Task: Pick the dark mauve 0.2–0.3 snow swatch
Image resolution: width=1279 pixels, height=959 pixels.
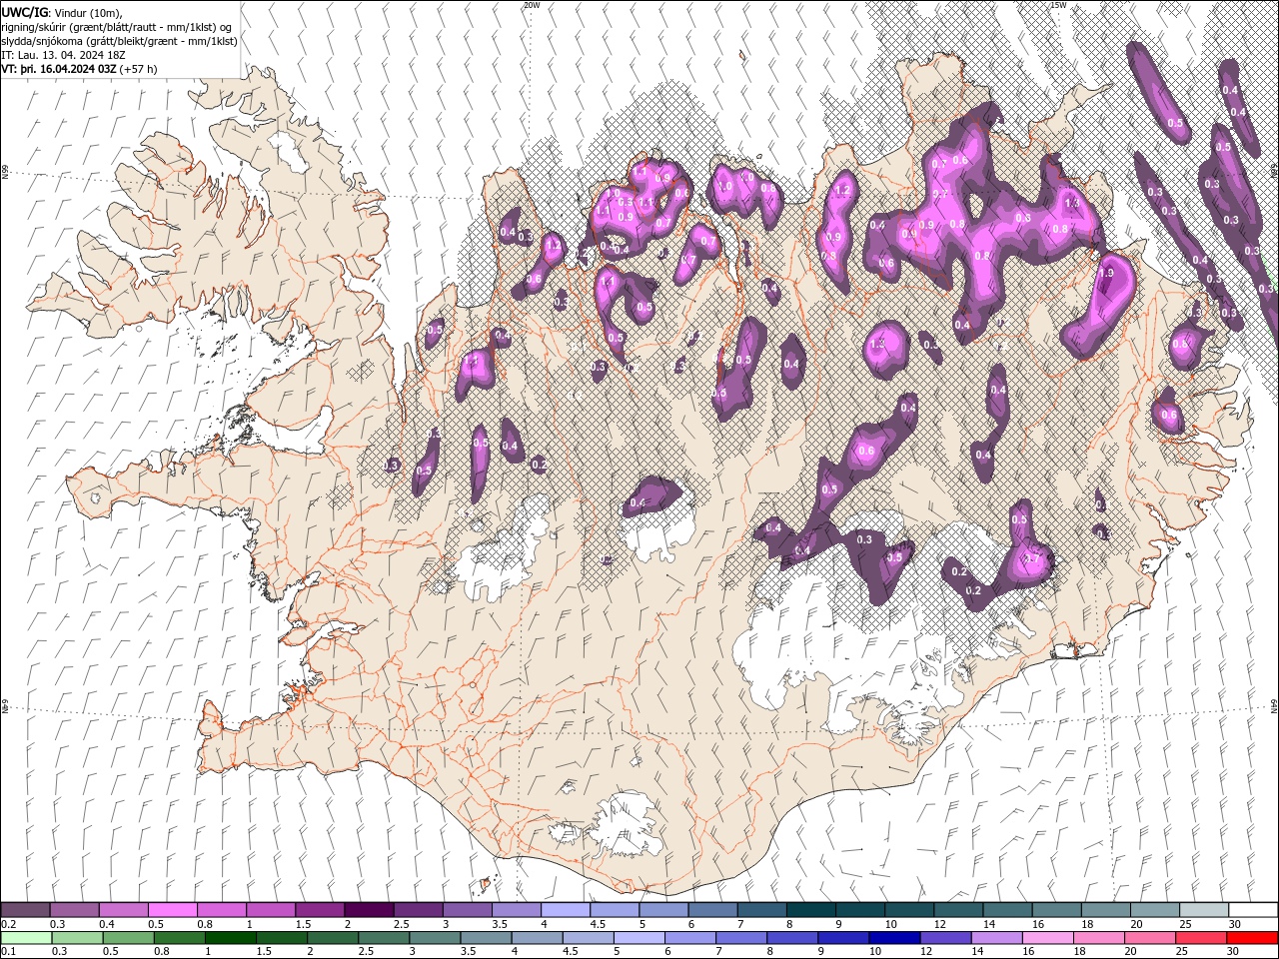Action: tap(26, 910)
